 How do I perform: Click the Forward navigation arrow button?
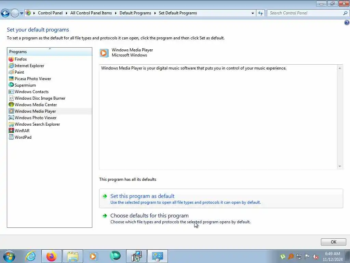point(15,13)
